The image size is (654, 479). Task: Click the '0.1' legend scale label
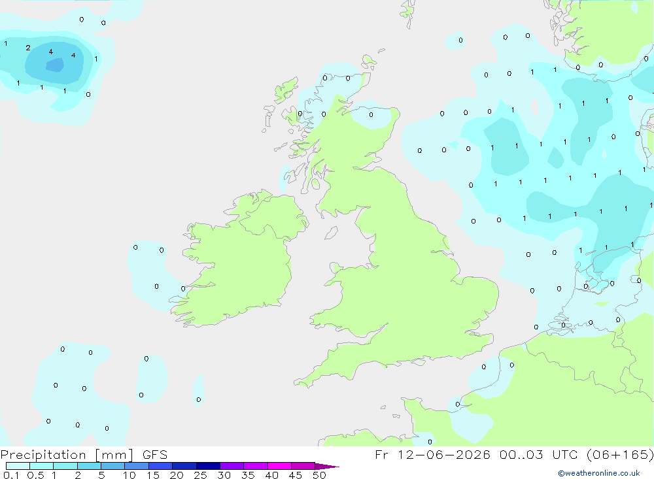click(11, 475)
